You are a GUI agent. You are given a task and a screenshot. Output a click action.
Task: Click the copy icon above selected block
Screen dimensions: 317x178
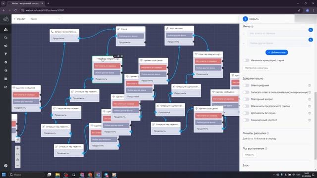pos(118,56)
